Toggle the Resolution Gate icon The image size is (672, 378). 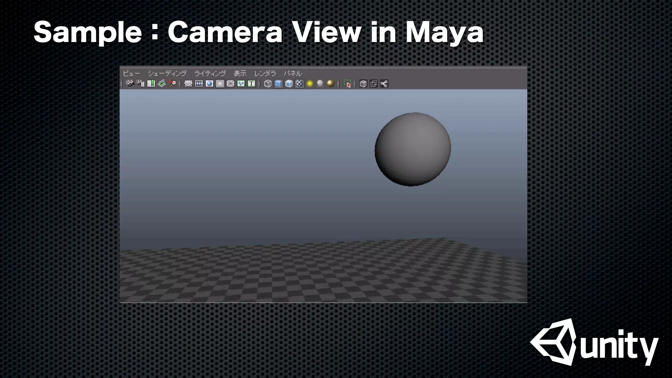209,84
